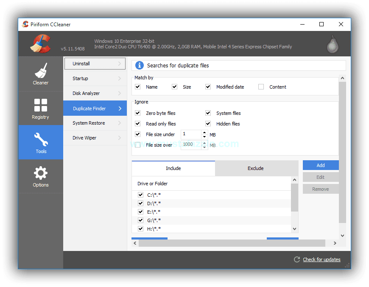Uncheck the C:\*.* drive entry
Image resolution: width=369 pixels, height=287 pixels.
[x=140, y=195]
